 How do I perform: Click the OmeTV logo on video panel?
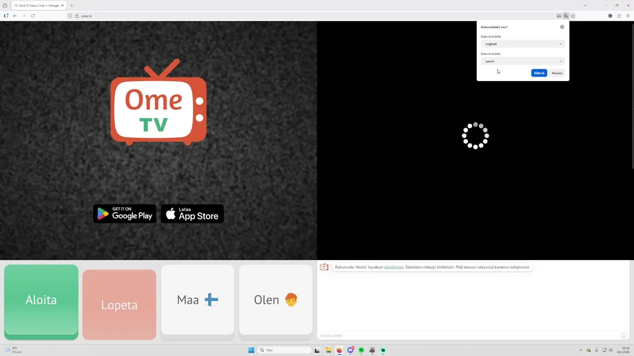(158, 102)
